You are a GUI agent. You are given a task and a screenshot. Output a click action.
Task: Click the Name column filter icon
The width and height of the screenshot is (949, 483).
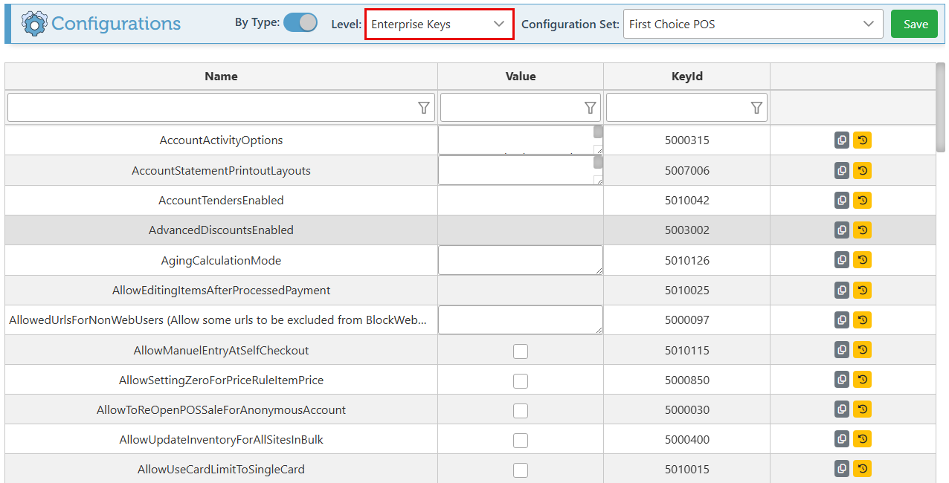(x=424, y=108)
